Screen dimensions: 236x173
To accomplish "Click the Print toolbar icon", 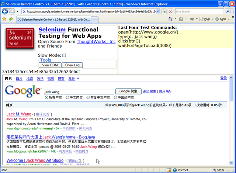I will [x=192, y=19].
